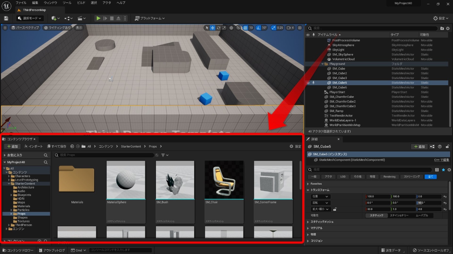Click the eject button beside stop
The height and width of the screenshot is (254, 453).
118,18
